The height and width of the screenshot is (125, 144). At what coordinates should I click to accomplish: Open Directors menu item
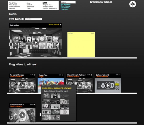pyautogui.click(x=12, y=8)
